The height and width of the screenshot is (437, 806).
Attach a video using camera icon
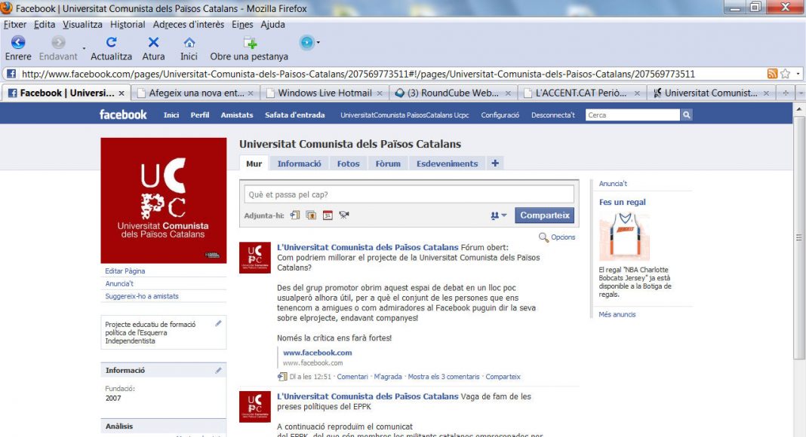344,215
